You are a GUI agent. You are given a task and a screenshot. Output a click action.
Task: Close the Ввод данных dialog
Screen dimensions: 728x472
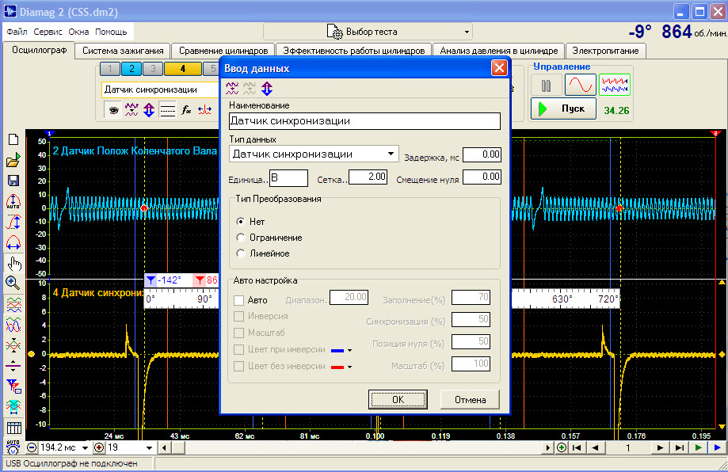pos(499,68)
